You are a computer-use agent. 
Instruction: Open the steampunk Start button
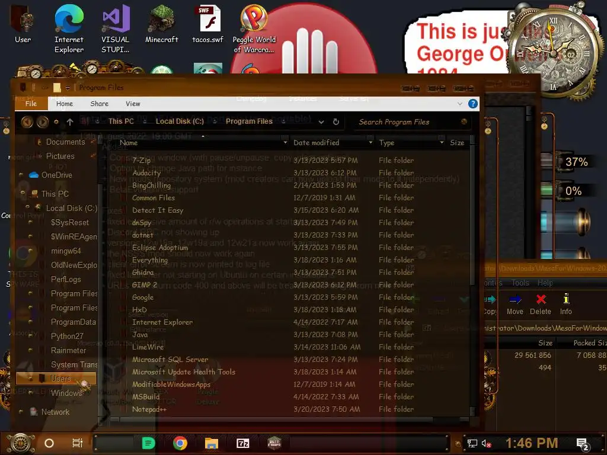pyautogui.click(x=21, y=443)
